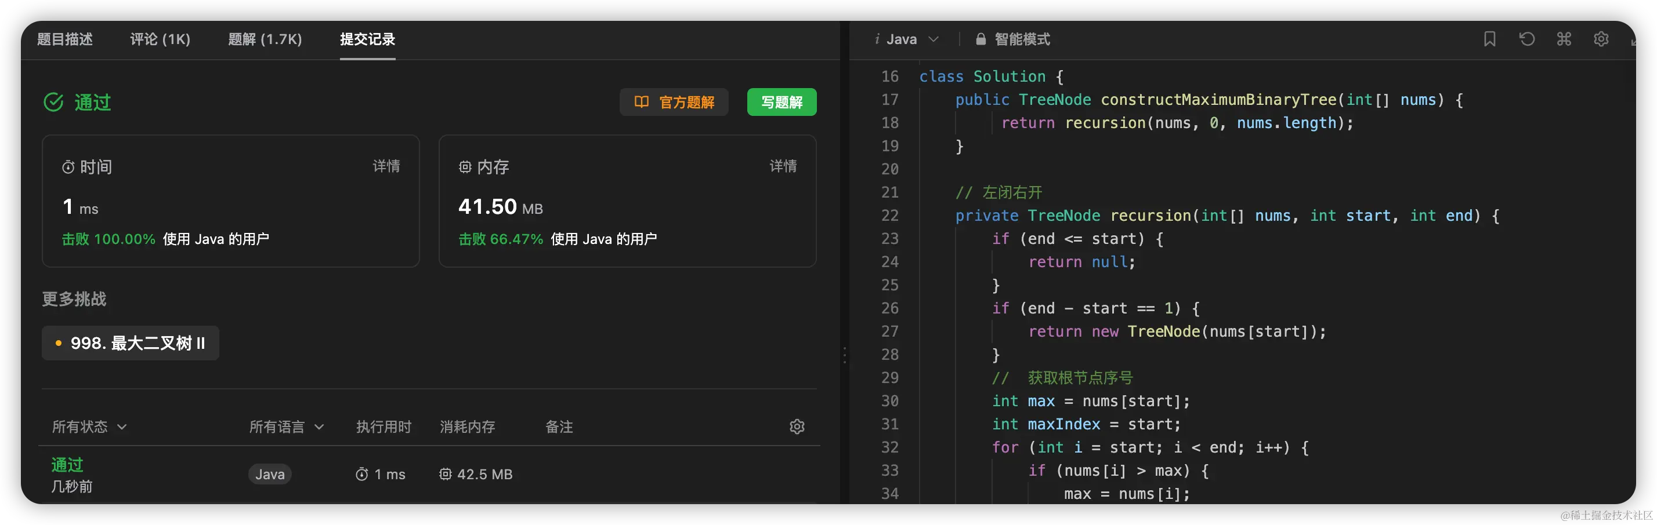Click the chip icon in 内存 card
The image size is (1657, 525).
click(465, 167)
